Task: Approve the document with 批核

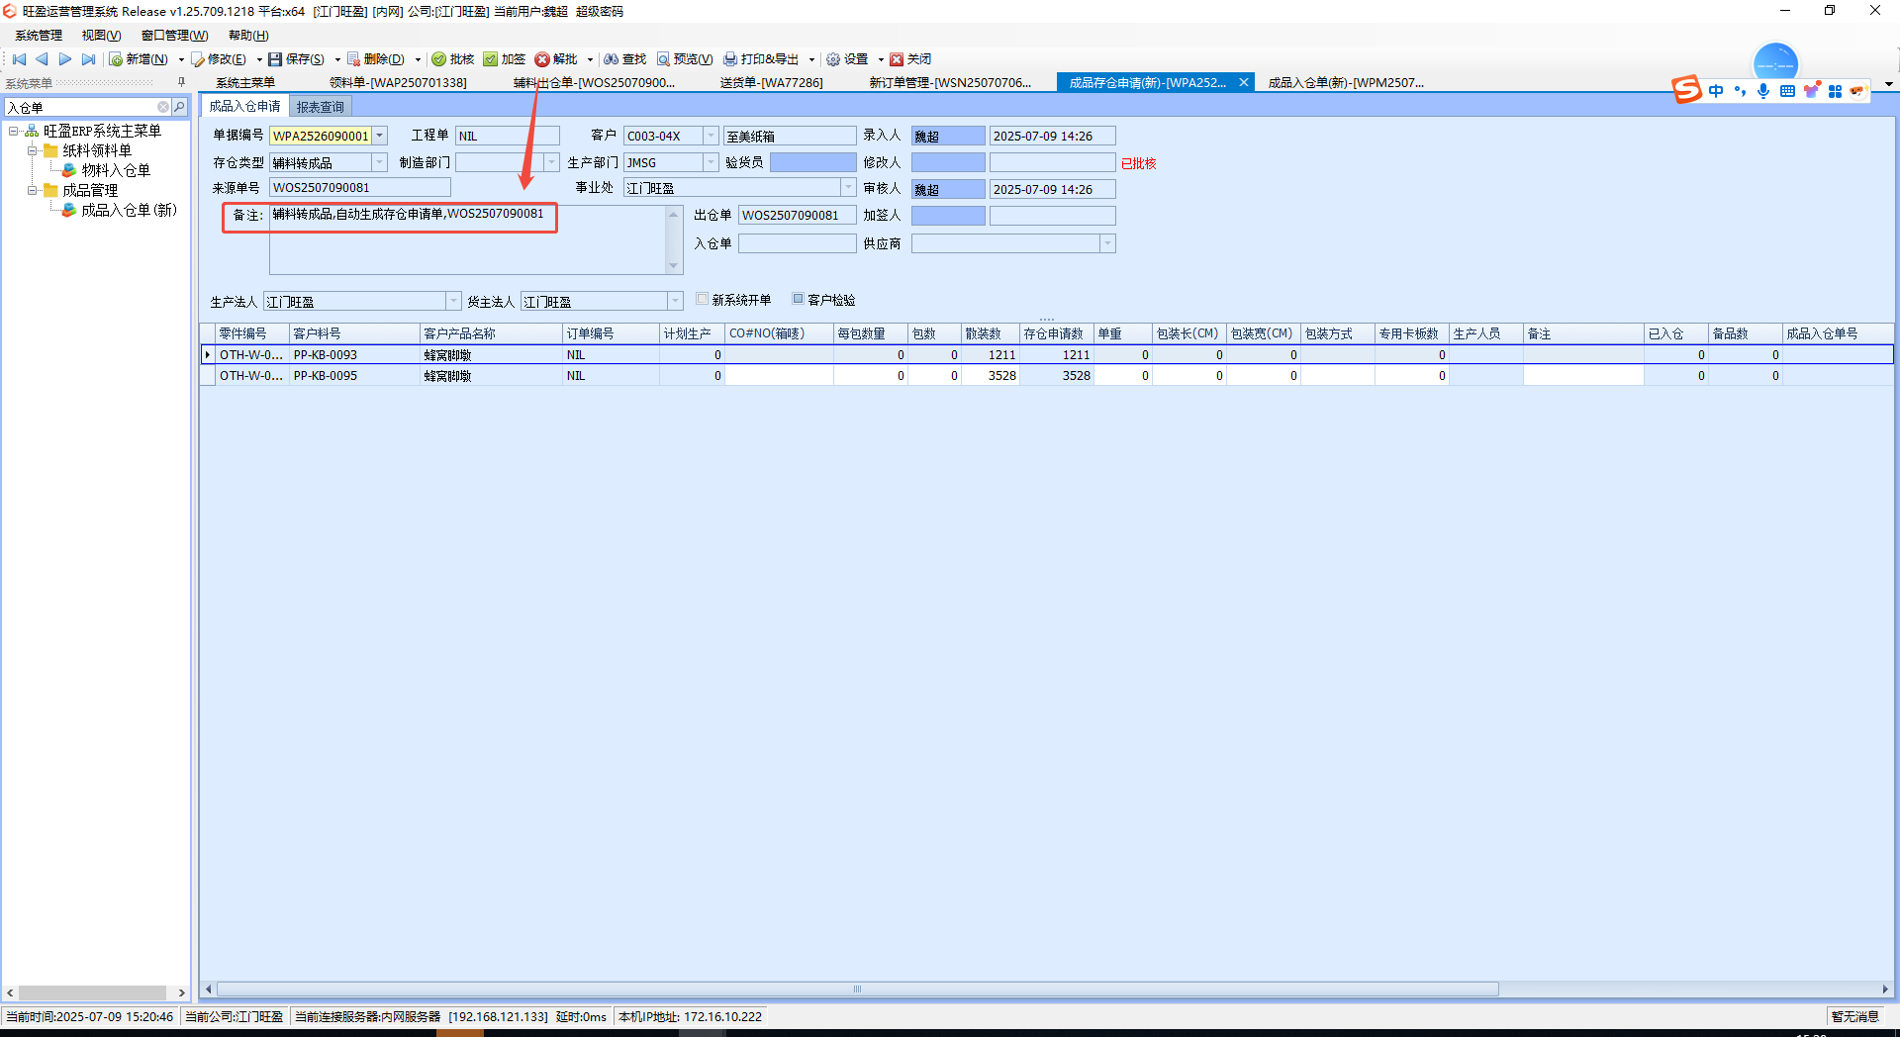Action: pos(453,59)
